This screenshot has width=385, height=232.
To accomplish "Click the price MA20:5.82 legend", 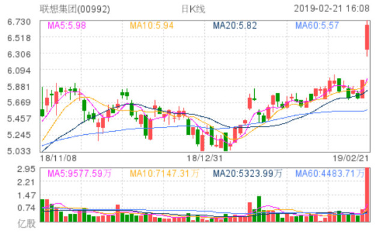I will coord(235,26).
